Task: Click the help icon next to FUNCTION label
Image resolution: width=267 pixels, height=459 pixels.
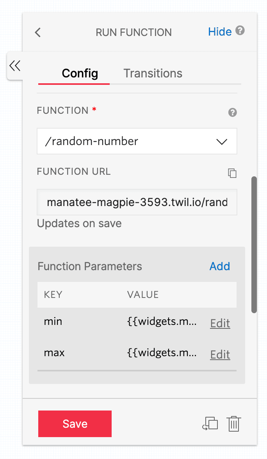Action: click(232, 112)
